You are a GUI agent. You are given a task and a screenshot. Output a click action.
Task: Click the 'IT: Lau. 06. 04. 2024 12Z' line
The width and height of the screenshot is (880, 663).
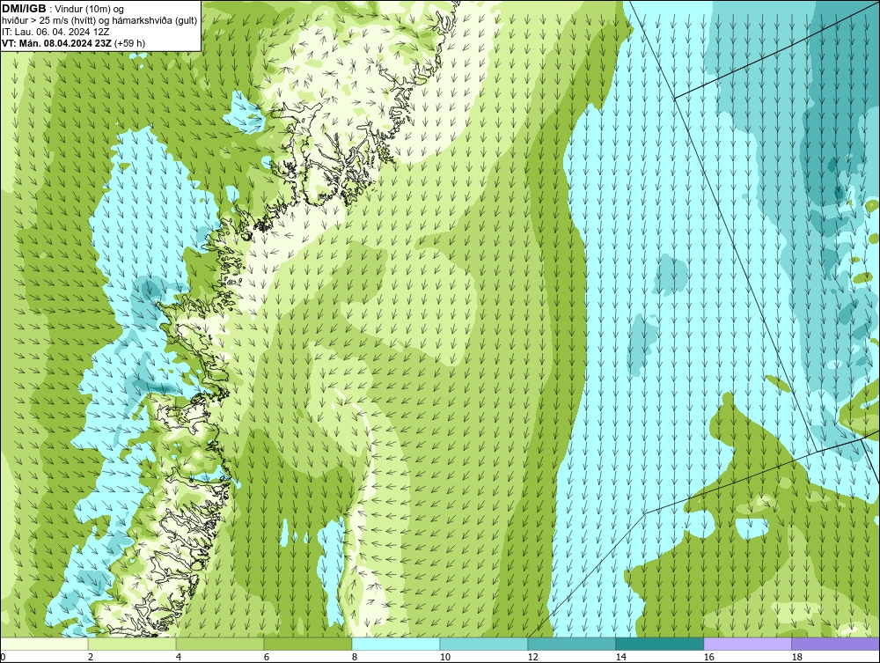[x=55, y=32]
